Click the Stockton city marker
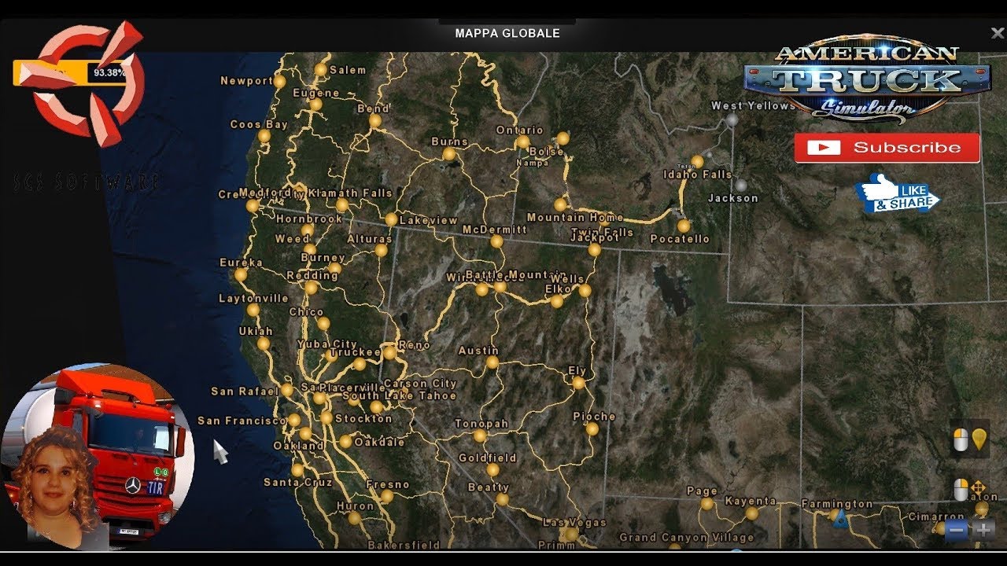 (x=326, y=418)
